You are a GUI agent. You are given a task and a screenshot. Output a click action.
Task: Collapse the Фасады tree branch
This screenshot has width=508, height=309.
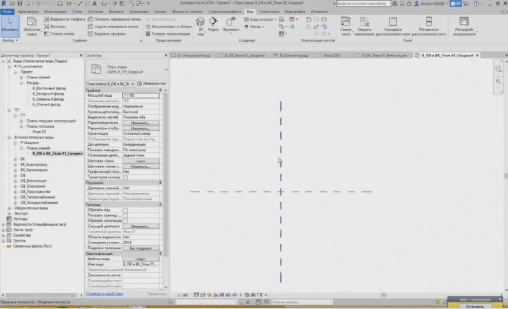(x=21, y=83)
